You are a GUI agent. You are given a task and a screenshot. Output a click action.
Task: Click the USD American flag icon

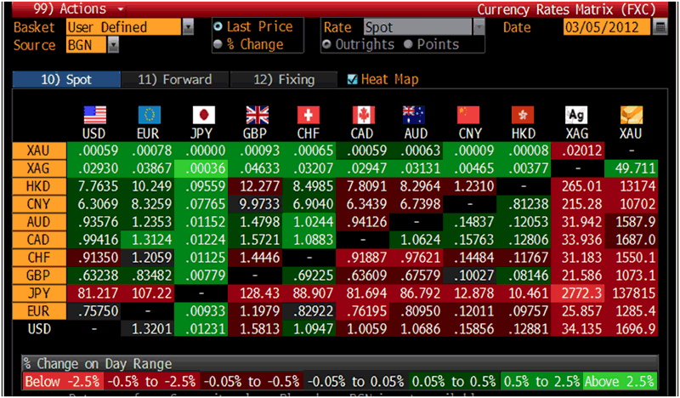tap(94, 116)
